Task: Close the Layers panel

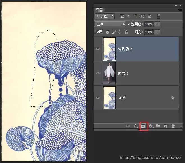Action: [181, 6]
